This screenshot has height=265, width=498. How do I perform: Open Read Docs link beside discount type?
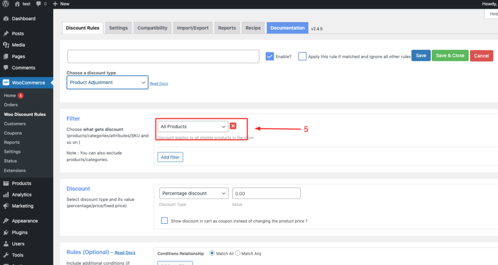159,83
